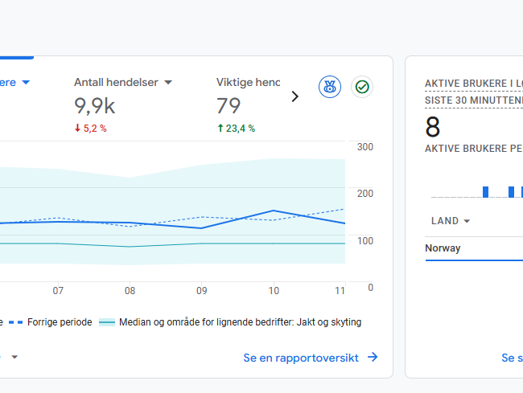523x393 pixels.
Task: Open the Antall hendelser metric dropdown
Action: click(168, 82)
